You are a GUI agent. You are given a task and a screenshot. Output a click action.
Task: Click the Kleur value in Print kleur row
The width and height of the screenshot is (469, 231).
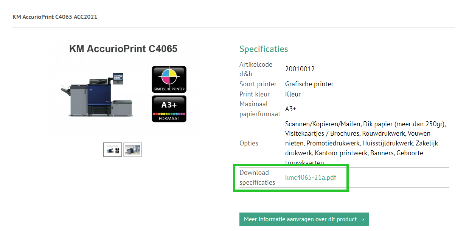[x=293, y=94]
